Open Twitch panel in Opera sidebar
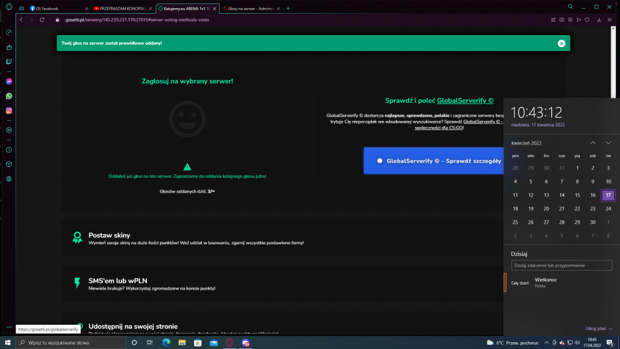620x349 pixels. (9, 61)
